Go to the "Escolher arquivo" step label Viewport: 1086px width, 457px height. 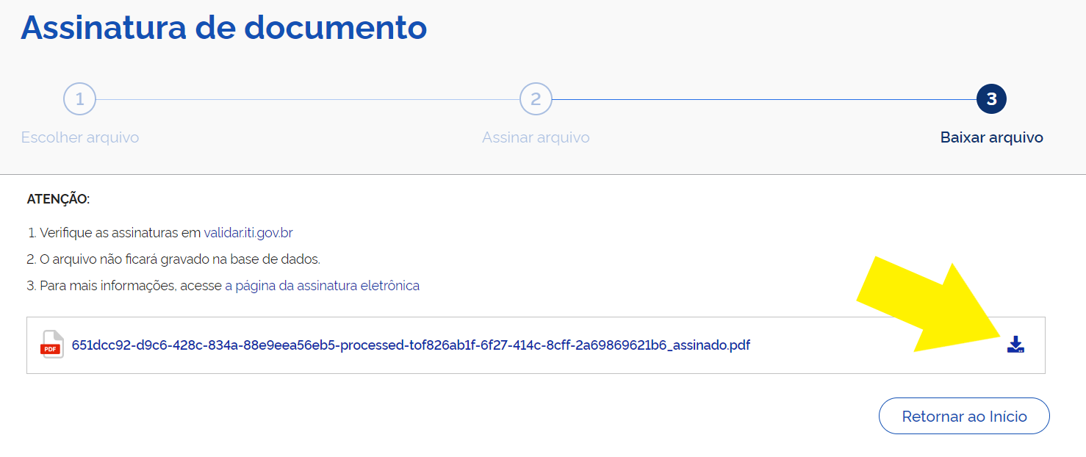80,137
